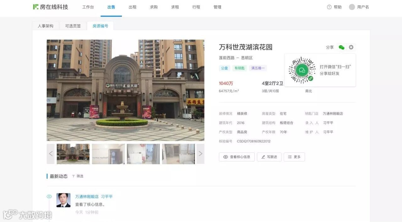Click the 64757元/m² unit price
The width and height of the screenshot is (402, 222).
tap(229, 91)
